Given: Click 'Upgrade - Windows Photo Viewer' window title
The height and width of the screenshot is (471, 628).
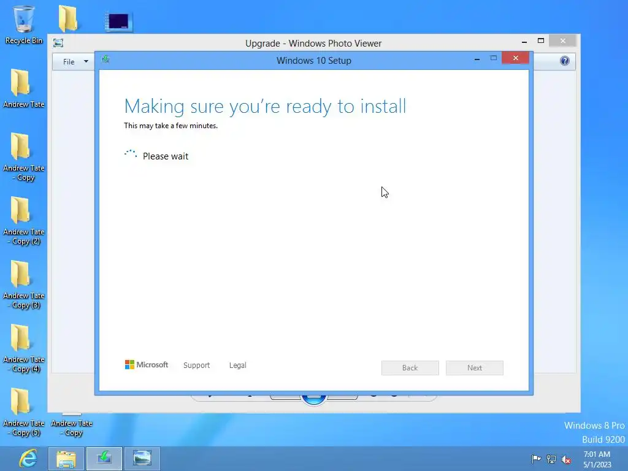Looking at the screenshot, I should tap(313, 44).
